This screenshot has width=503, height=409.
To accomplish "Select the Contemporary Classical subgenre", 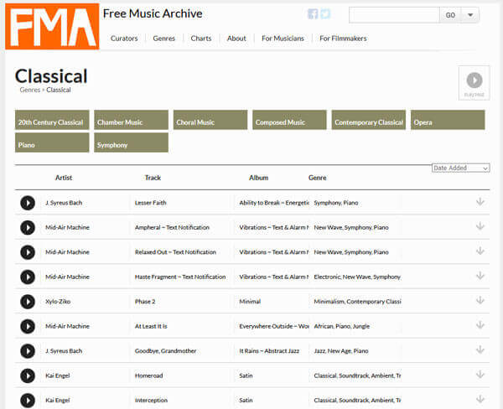I will [x=369, y=120].
